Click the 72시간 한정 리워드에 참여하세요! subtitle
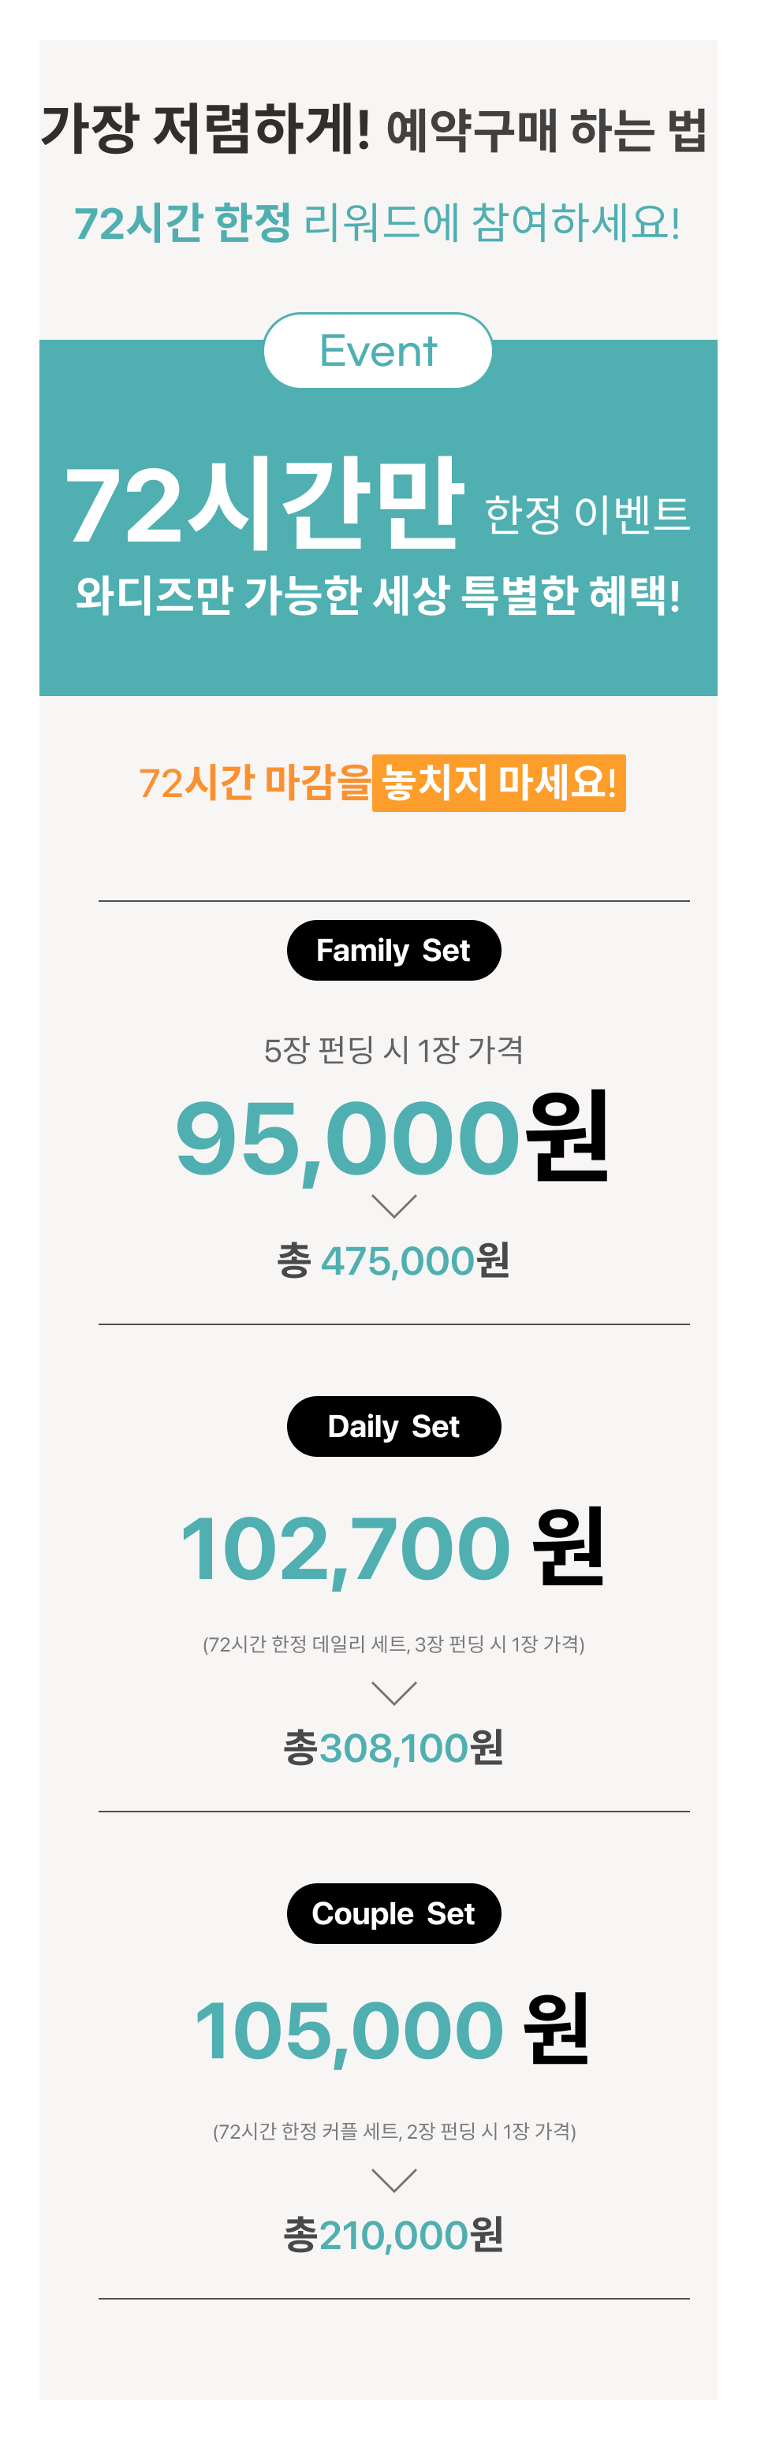 click(378, 223)
